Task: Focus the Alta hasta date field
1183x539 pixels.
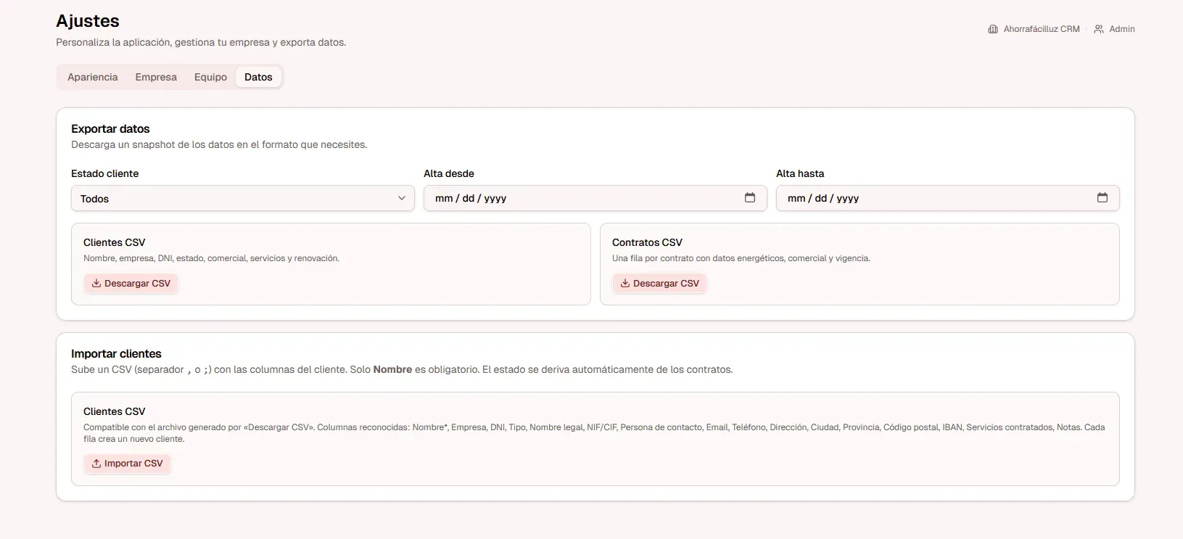Action: (948, 198)
